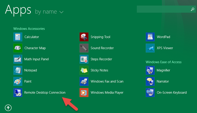Image resolution: width=197 pixels, height=113 pixels.
Task: Select the 'Windows Fax and Scan' label
Action: (x=107, y=81)
